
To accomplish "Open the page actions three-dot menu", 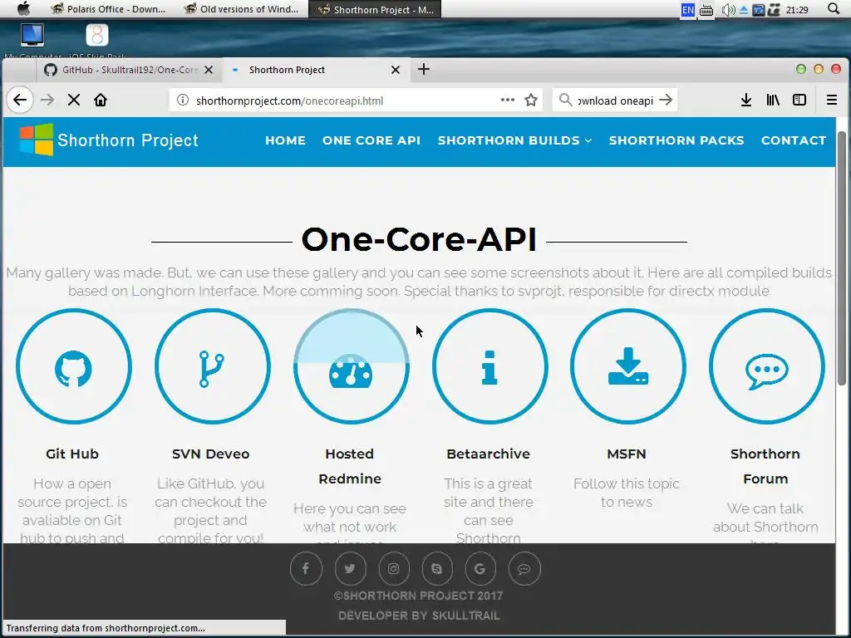I will click(508, 100).
